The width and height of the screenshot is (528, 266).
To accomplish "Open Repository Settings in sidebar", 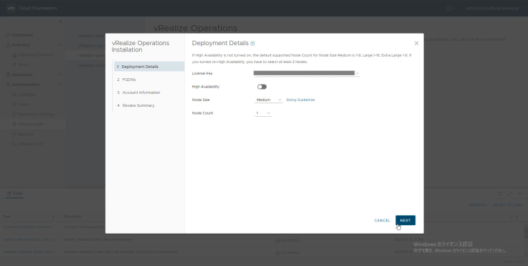I will pyautogui.click(x=36, y=114).
